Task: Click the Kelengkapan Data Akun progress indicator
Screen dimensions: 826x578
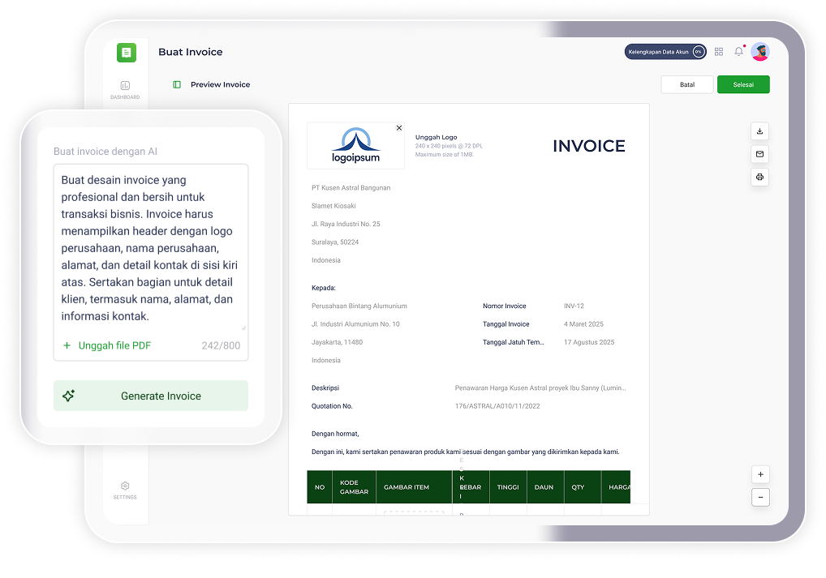Action: click(x=665, y=52)
